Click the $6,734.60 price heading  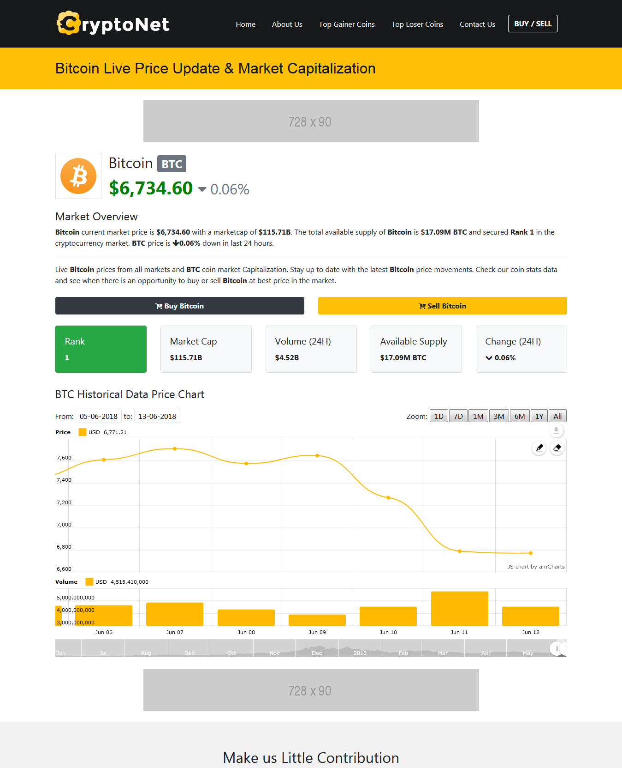[x=151, y=188]
